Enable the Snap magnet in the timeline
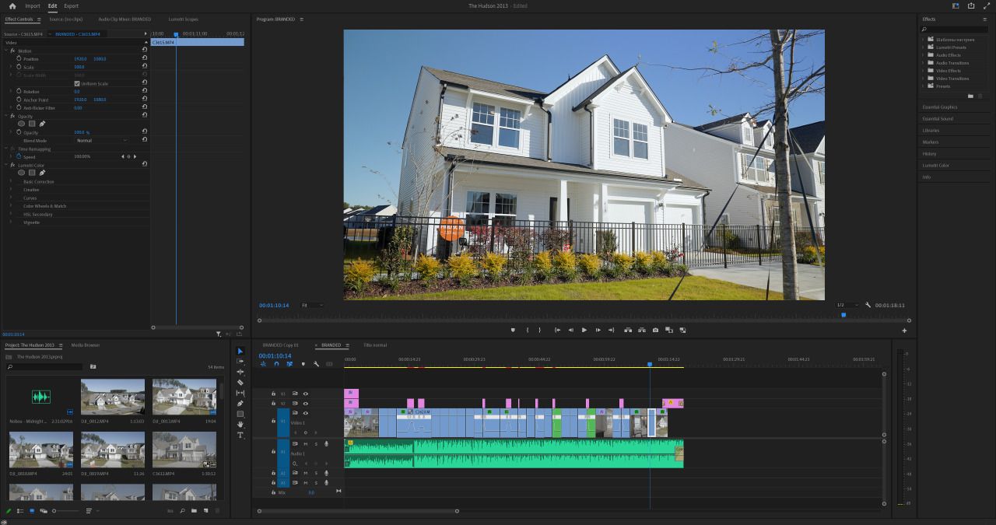The width and height of the screenshot is (996, 525). (x=276, y=364)
